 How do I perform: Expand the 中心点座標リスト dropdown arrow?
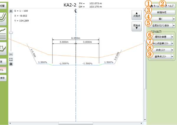(x=172, y=43)
